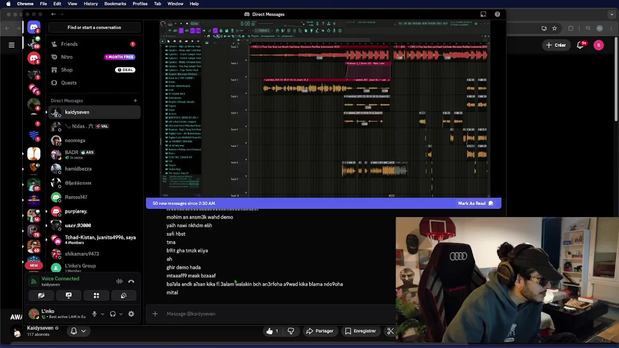Viewport: 619px width, 348px height.
Task: Open DM with purplerey.
Action: pos(94,211)
